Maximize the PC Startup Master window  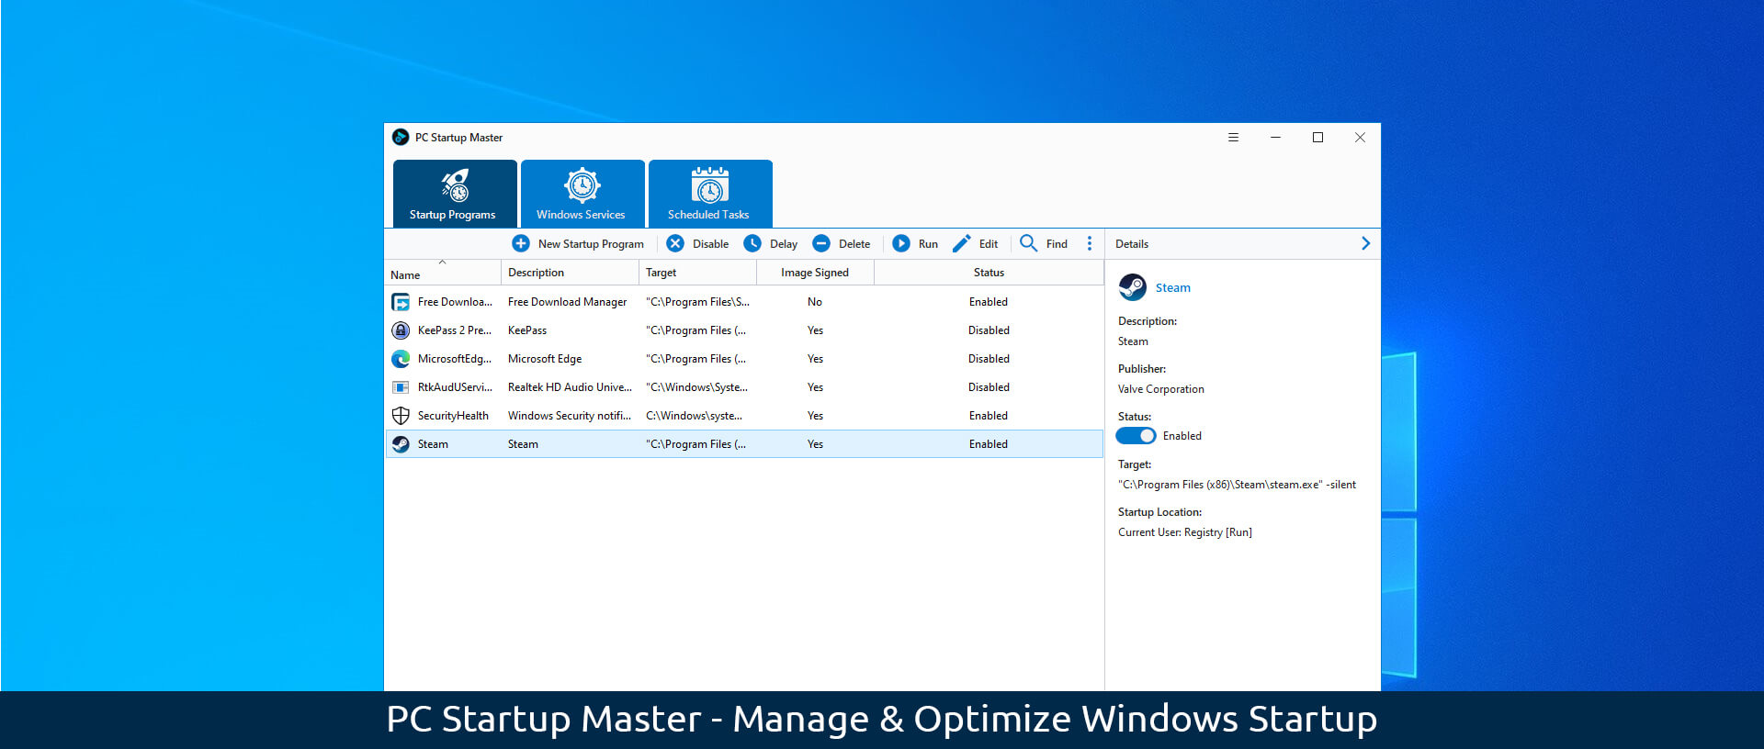[x=1317, y=138]
